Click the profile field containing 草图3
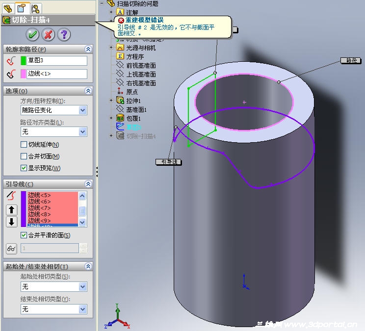 tap(57, 61)
